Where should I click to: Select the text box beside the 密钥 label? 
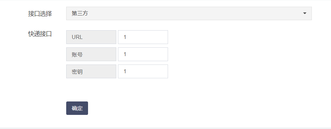point(143,71)
